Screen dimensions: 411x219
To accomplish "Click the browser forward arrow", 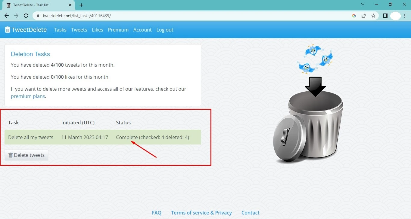I will pos(16,16).
